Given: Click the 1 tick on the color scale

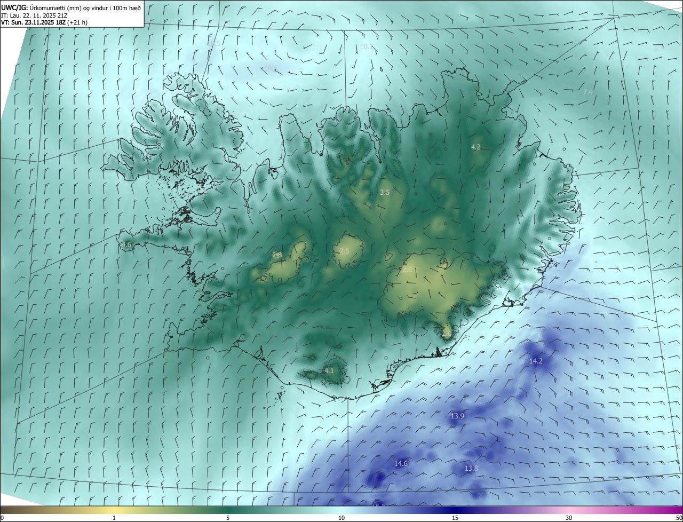Looking at the screenshot, I should (x=114, y=518).
